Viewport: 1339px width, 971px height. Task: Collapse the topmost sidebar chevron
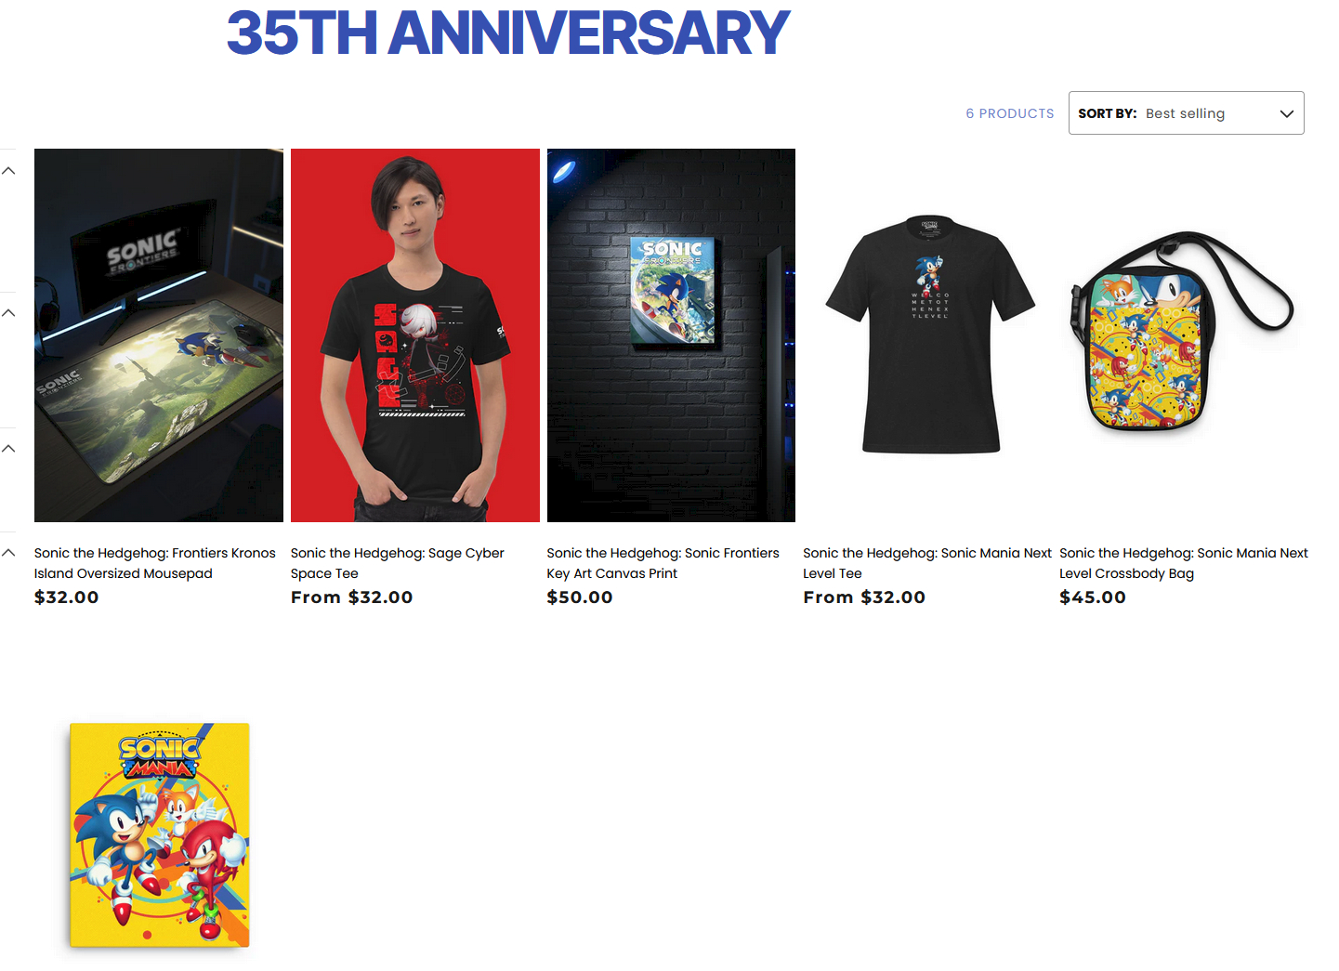[x=8, y=171]
